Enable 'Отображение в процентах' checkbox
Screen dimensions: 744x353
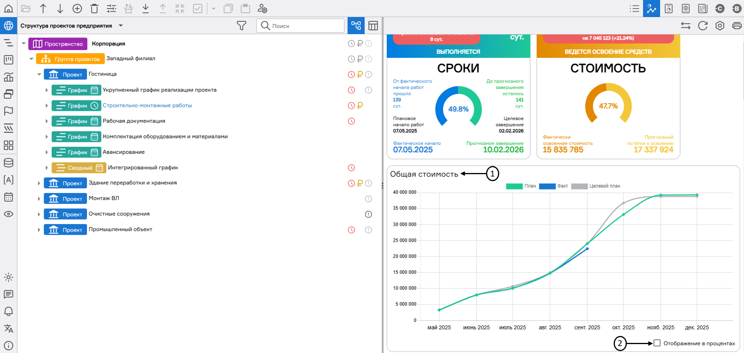657,343
